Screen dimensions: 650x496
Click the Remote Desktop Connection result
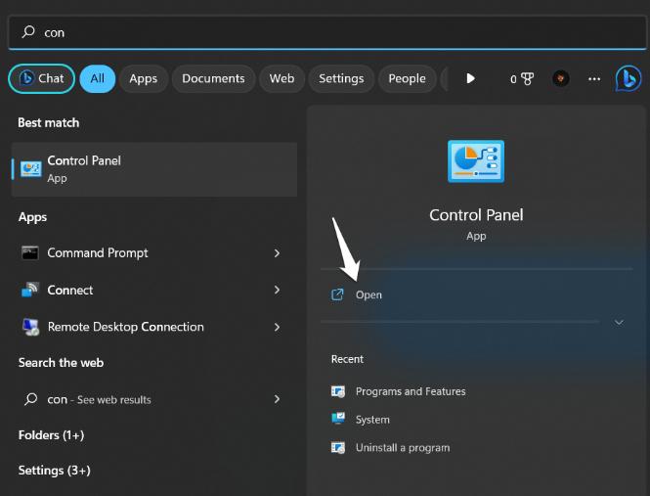tap(153, 327)
